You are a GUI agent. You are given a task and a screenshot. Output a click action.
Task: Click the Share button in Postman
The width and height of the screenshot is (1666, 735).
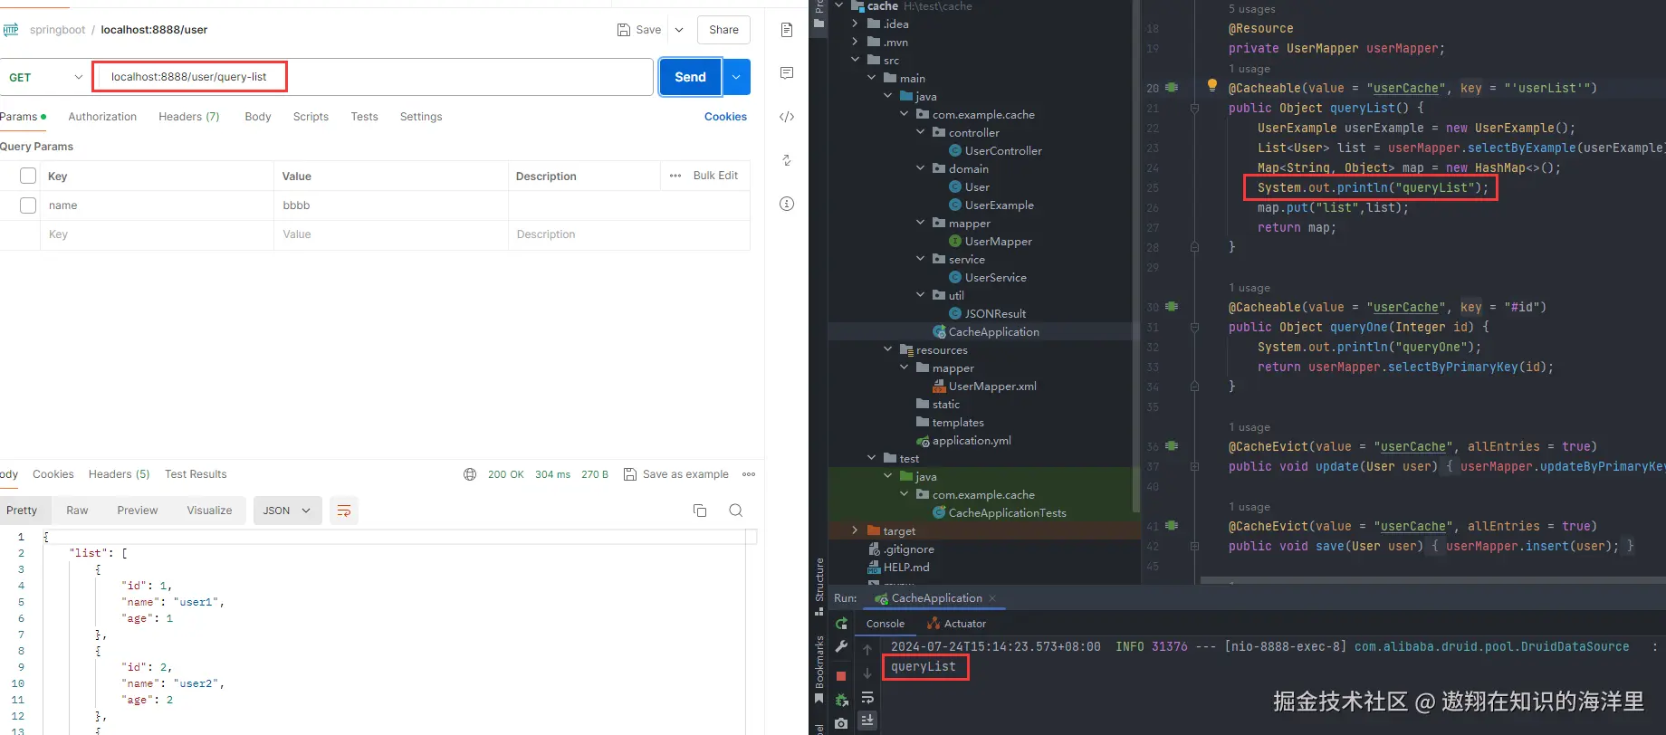tap(723, 30)
